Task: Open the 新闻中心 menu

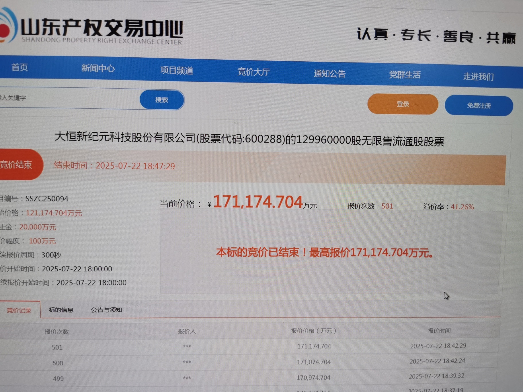Action: (98, 68)
